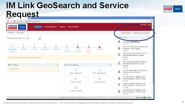This screenshot has height=104, width=185.
Task: Click the 'First Last' created activity text
Action: click(135, 71)
